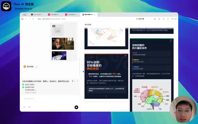Click the corner button on the 85%法则 card
The width and height of the screenshot is (198, 124).
tap(126, 56)
